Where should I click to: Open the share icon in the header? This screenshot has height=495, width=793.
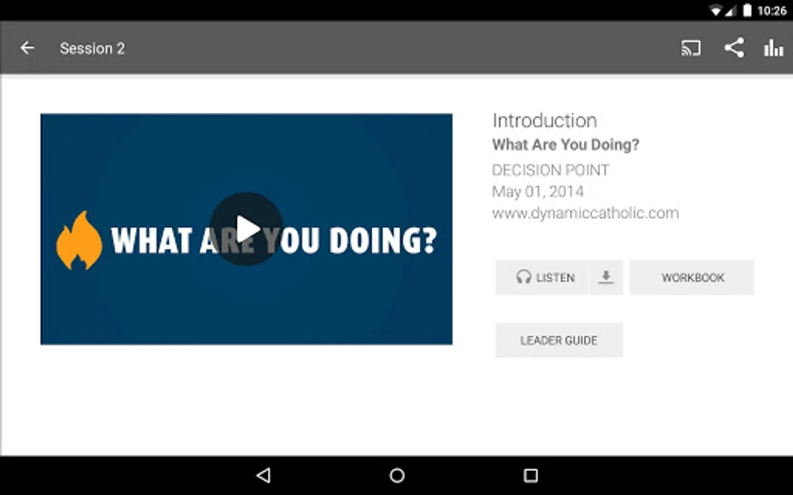pos(734,47)
